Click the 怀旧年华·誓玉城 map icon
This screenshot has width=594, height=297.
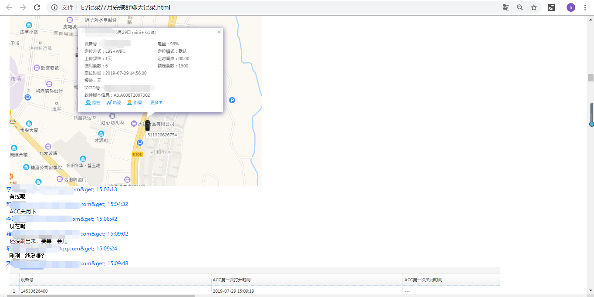pyautogui.click(x=83, y=159)
